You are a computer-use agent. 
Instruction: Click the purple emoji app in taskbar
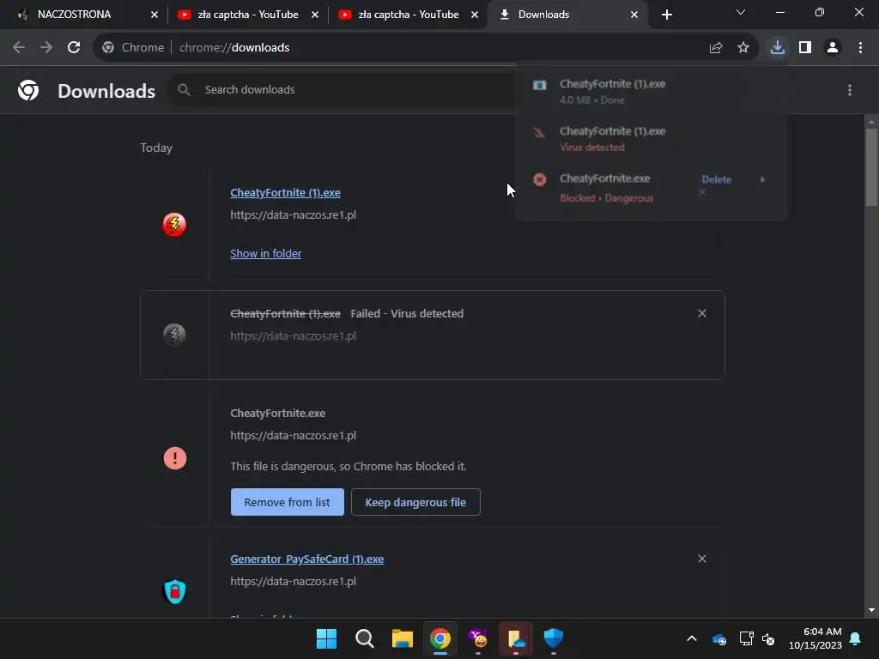coord(478,638)
